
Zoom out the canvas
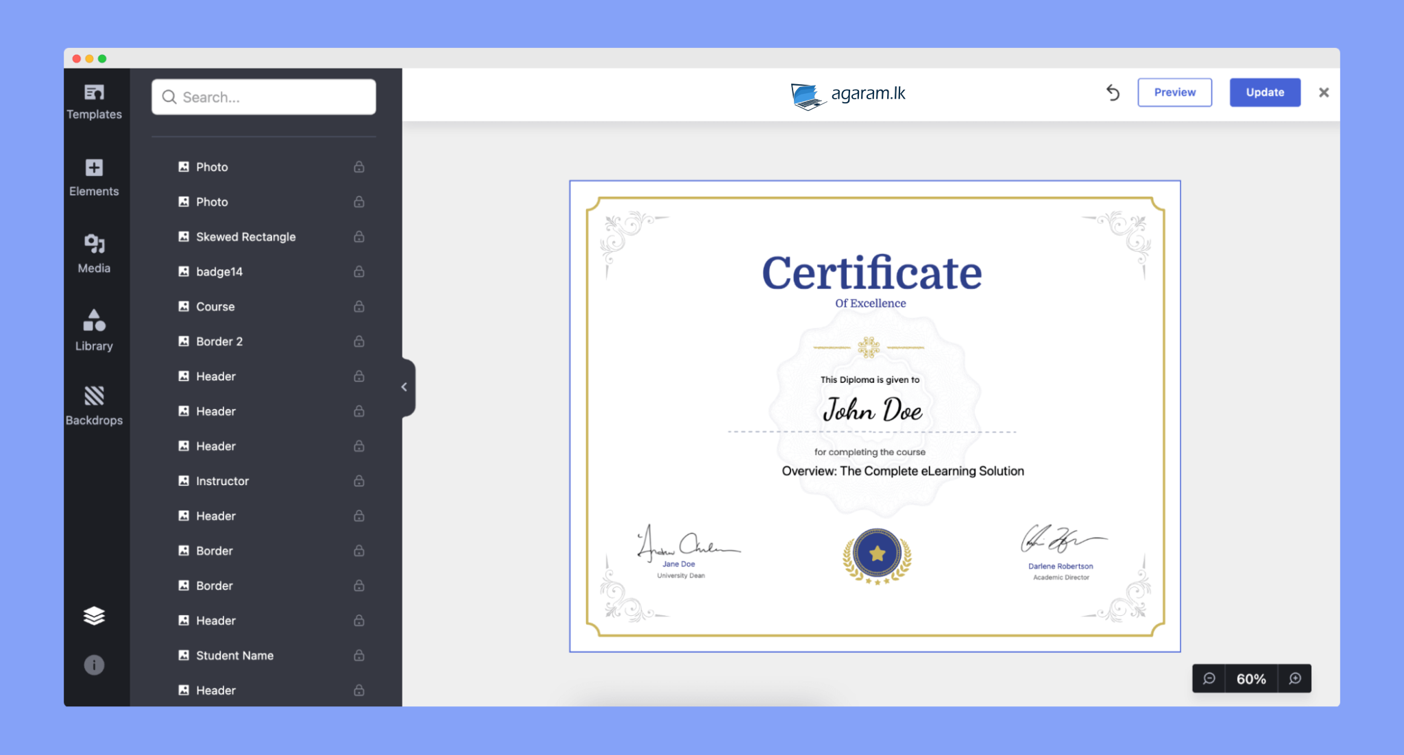pyautogui.click(x=1209, y=678)
